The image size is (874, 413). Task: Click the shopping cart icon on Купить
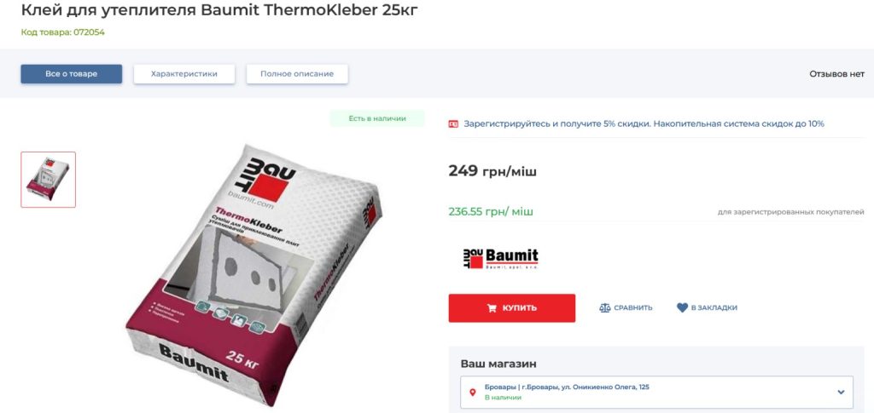click(492, 308)
